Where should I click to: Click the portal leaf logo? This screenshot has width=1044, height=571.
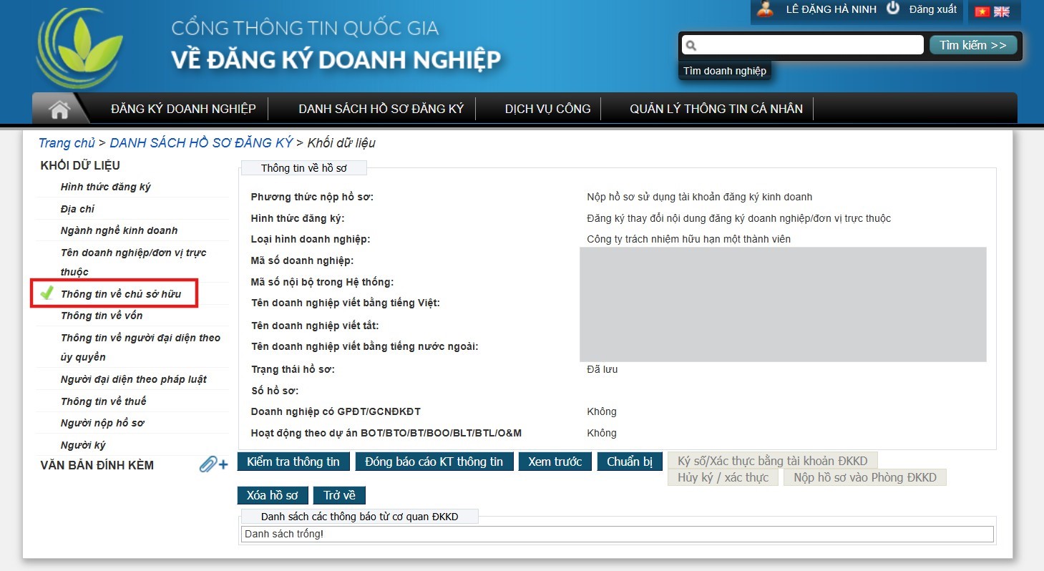[80, 49]
